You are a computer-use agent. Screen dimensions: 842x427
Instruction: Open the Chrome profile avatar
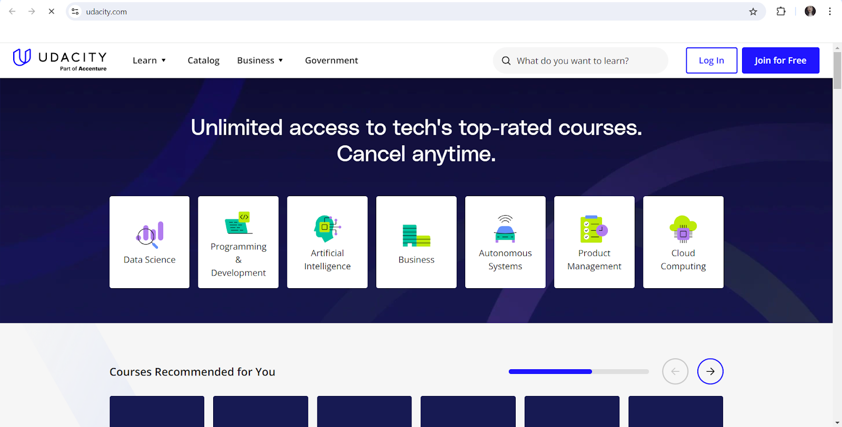810,11
